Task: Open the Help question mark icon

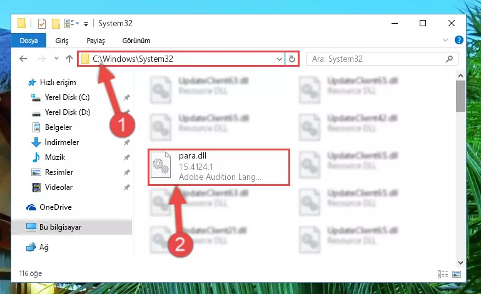Action: 458,40
